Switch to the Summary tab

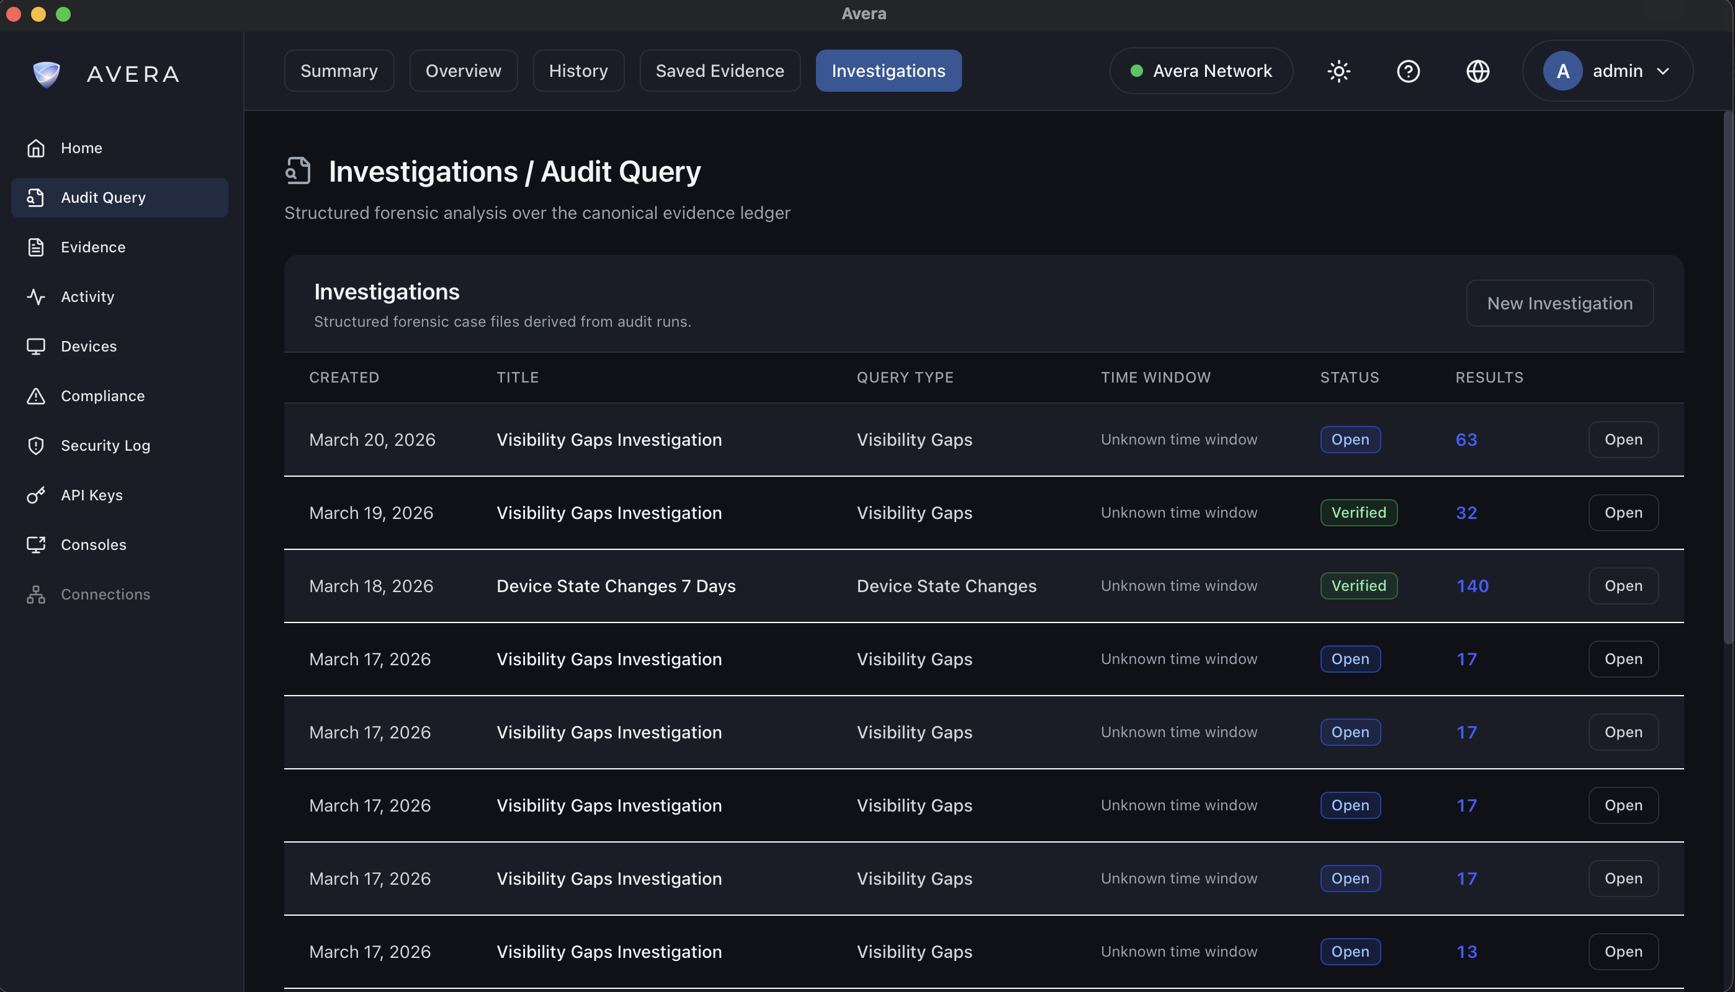click(339, 70)
